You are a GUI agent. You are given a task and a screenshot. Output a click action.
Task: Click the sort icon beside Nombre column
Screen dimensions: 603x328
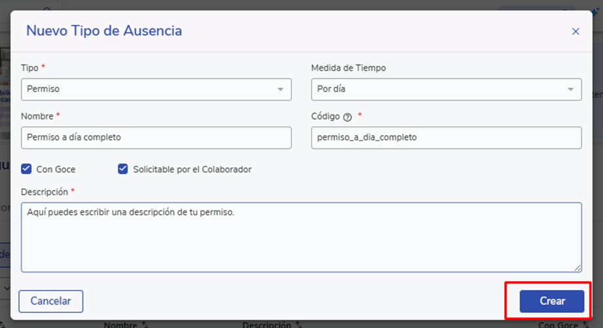pyautogui.click(x=145, y=325)
